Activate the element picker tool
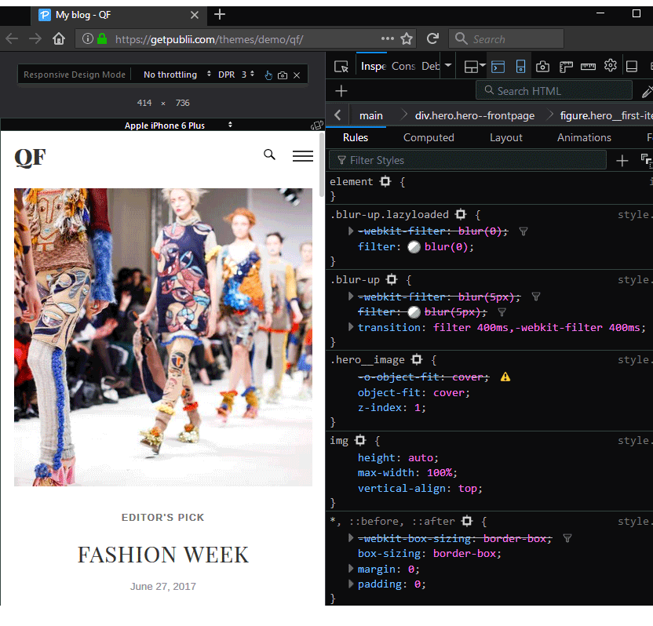This screenshot has width=653, height=626. click(341, 66)
